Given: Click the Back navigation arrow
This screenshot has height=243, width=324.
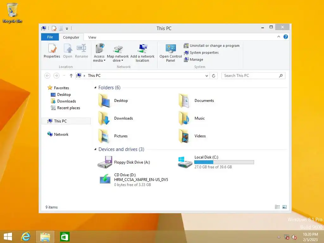Looking at the screenshot, I should tap(47, 76).
